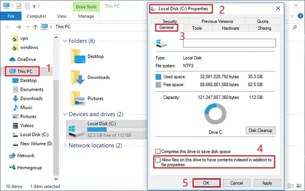
Task: Click the Cancel button
Action: (x=237, y=183)
